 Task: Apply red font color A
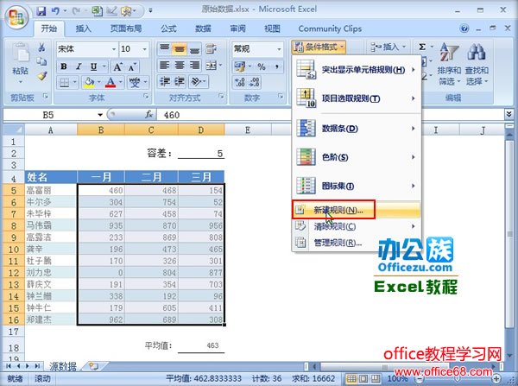click(111, 82)
